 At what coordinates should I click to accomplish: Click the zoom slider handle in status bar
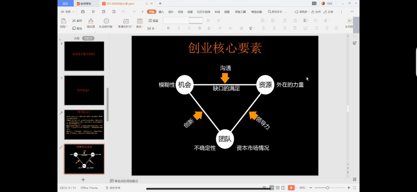[x=328, y=188]
